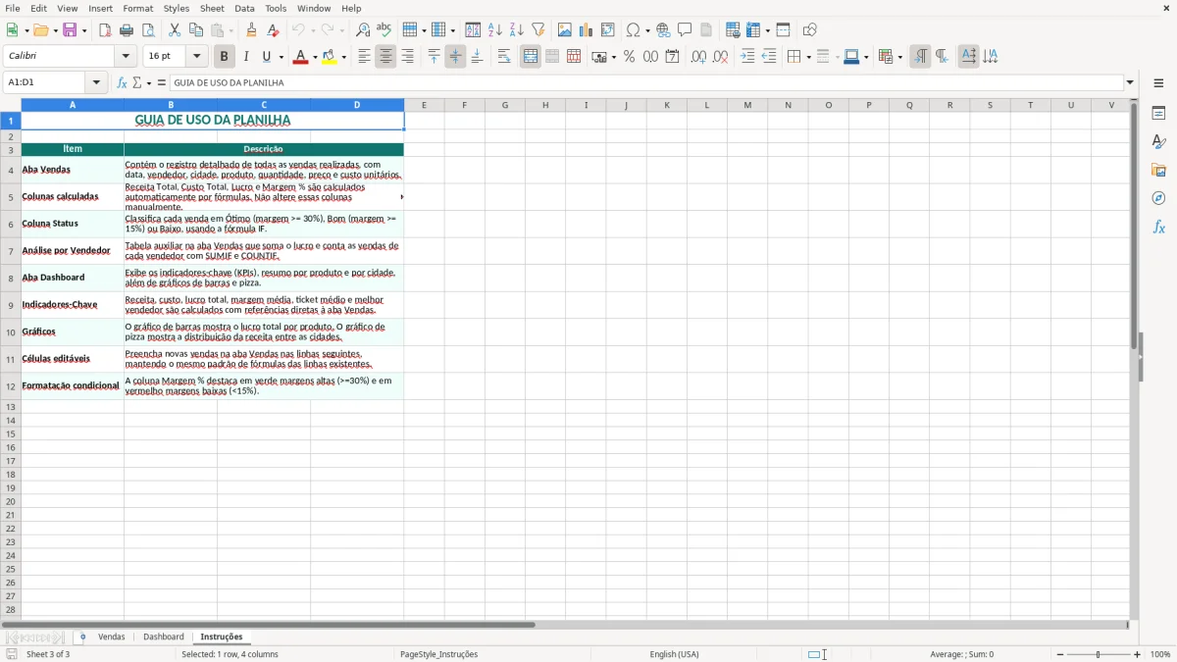Screen dimensions: 1177x662
Task: Insert a pivot table
Action: (x=607, y=30)
